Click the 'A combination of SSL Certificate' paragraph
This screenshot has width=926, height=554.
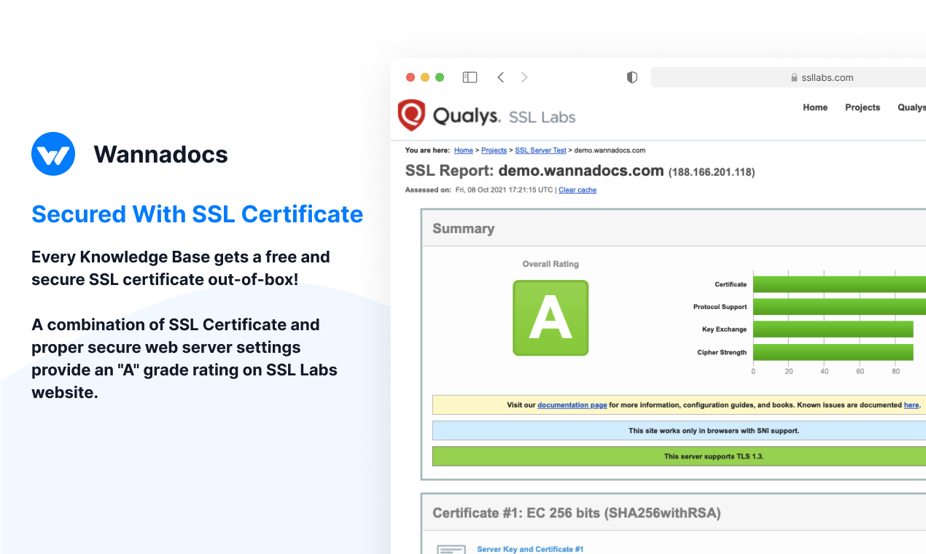click(184, 358)
